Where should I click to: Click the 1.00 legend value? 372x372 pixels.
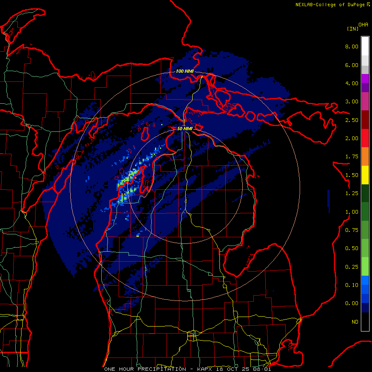tap(352, 212)
